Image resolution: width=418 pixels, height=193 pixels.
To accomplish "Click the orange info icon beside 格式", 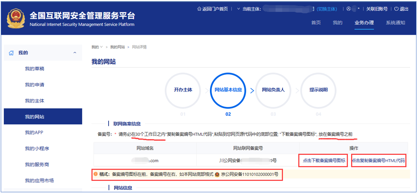I will pos(96,174).
